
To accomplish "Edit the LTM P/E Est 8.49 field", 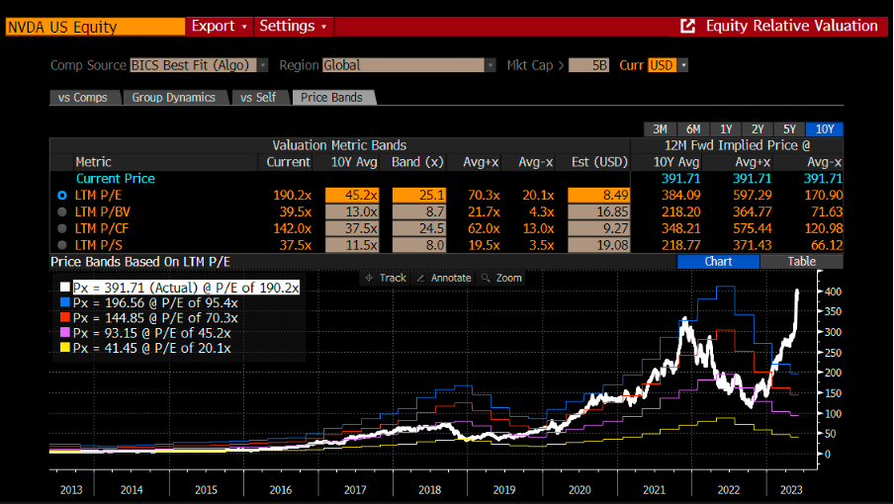I will [598, 196].
